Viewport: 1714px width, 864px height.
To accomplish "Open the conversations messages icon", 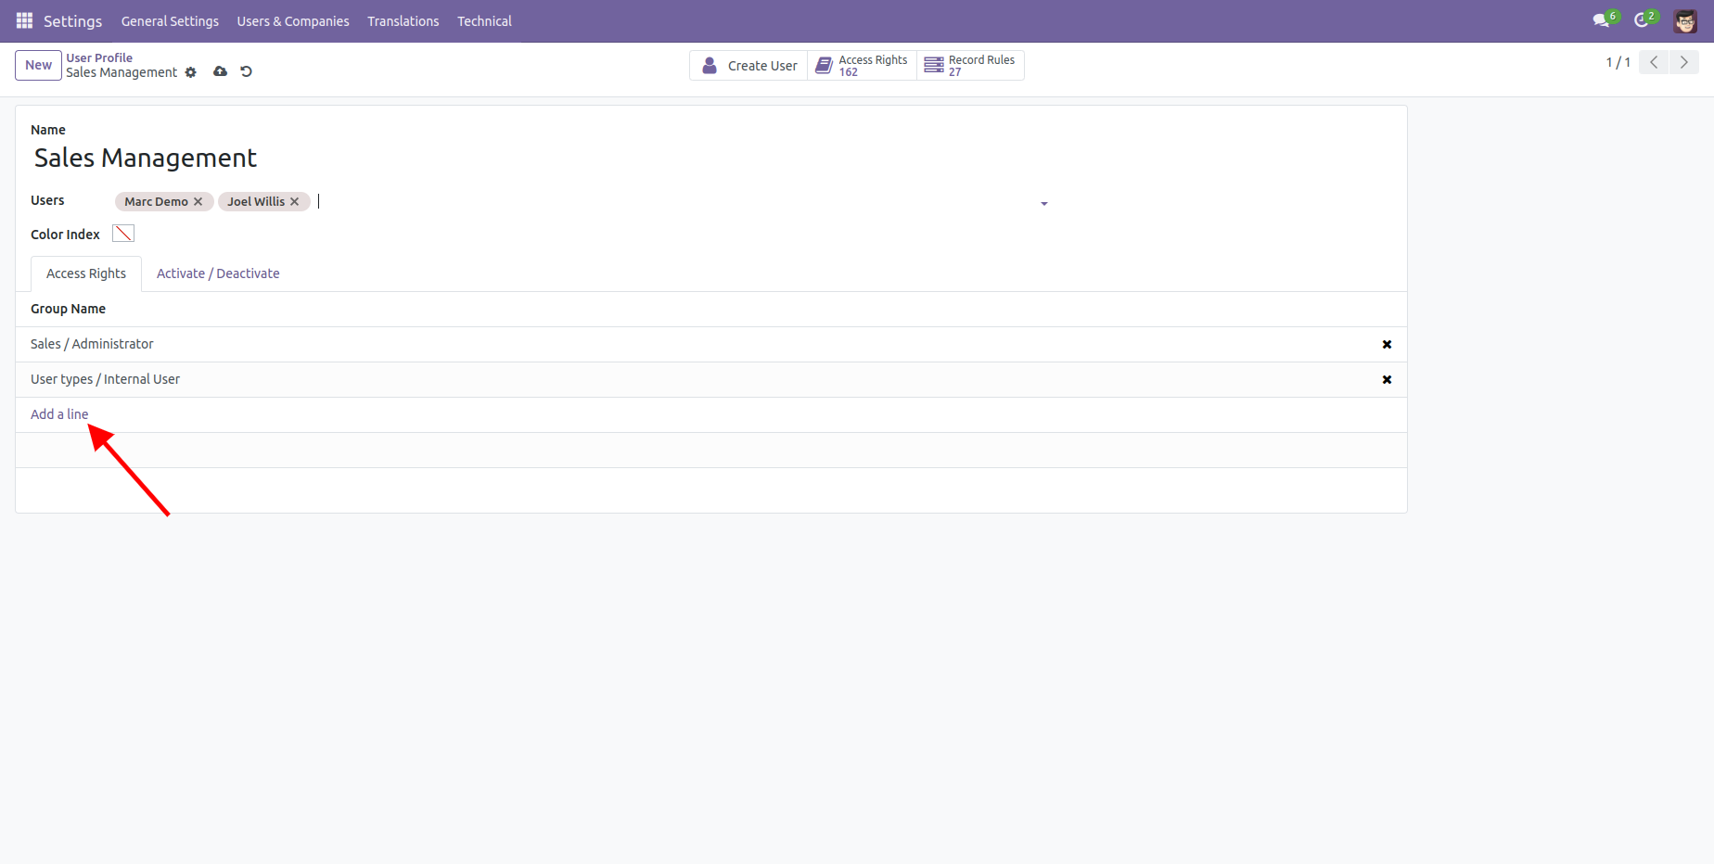I will [1601, 20].
